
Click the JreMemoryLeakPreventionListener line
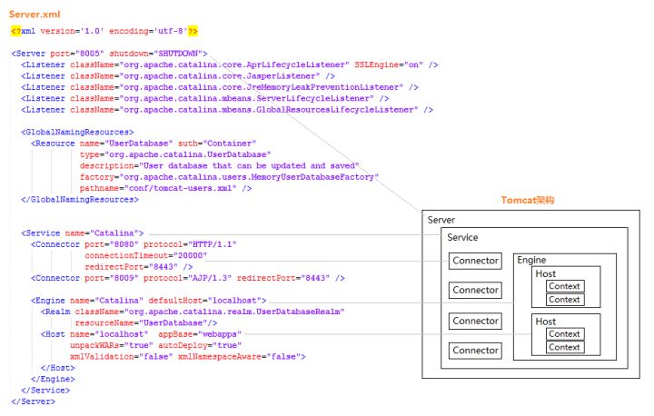pos(220,87)
